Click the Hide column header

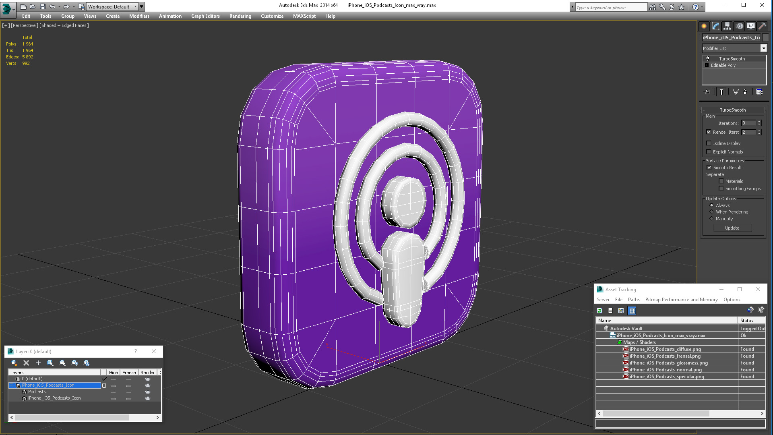(113, 373)
